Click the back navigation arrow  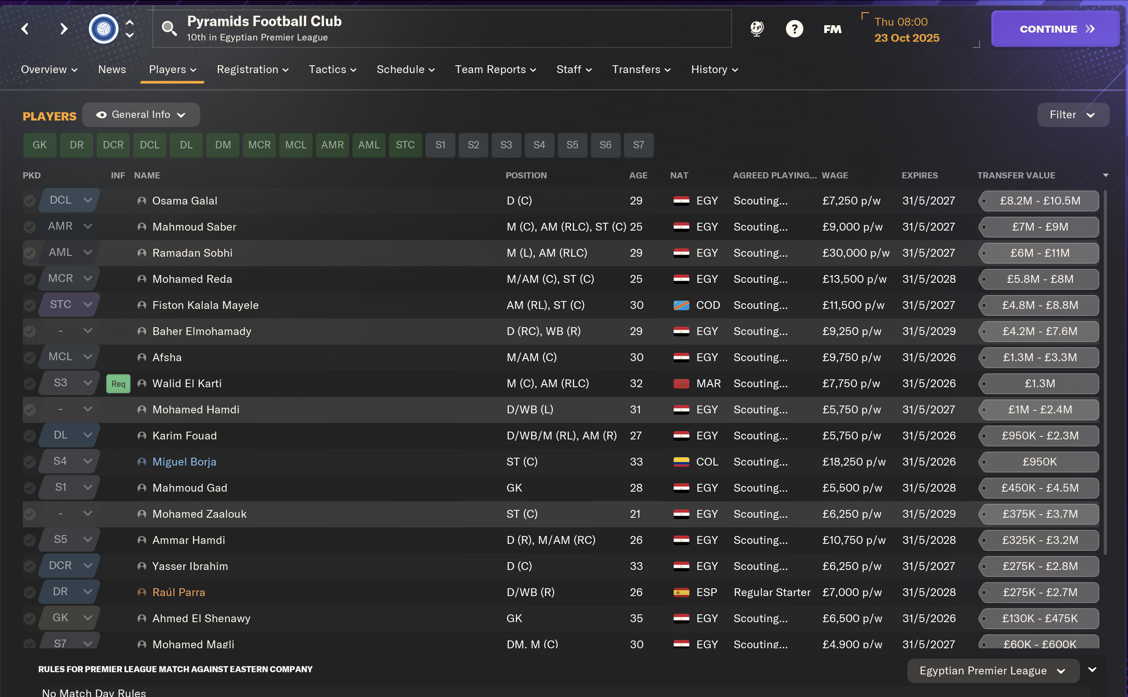pos(25,29)
